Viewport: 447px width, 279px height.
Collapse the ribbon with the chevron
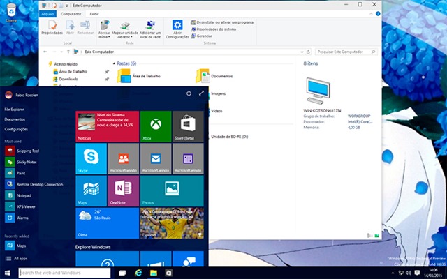click(371, 14)
